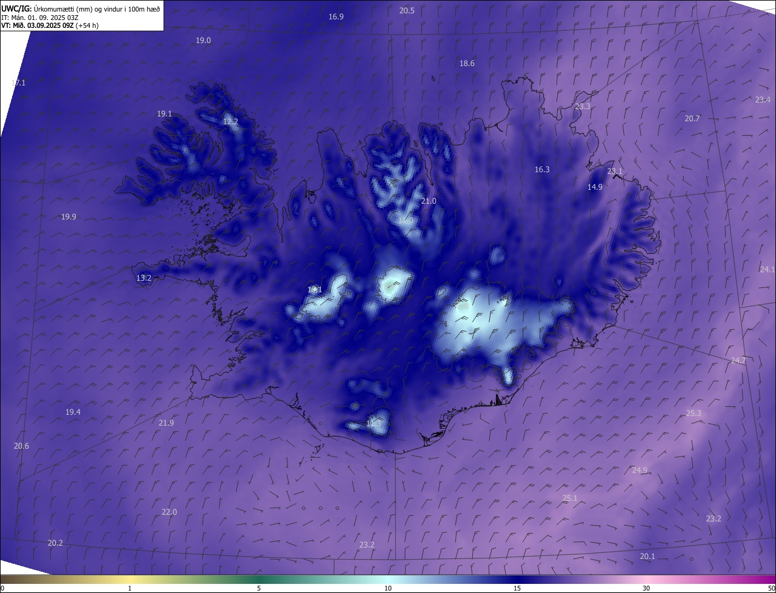Click the map value 21.9

coord(167,423)
